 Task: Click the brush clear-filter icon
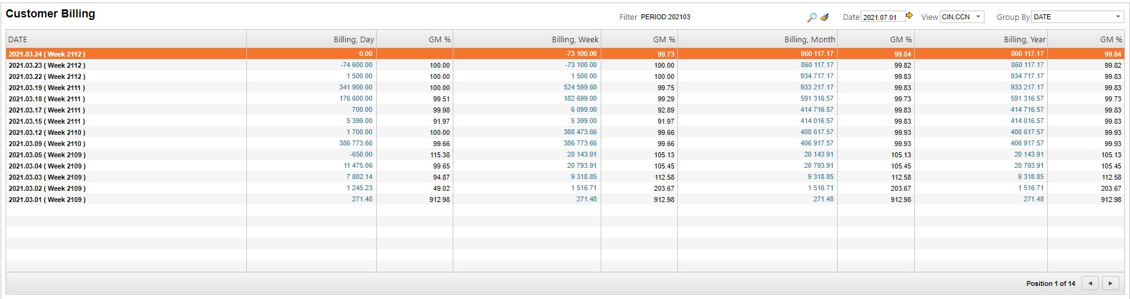[825, 17]
